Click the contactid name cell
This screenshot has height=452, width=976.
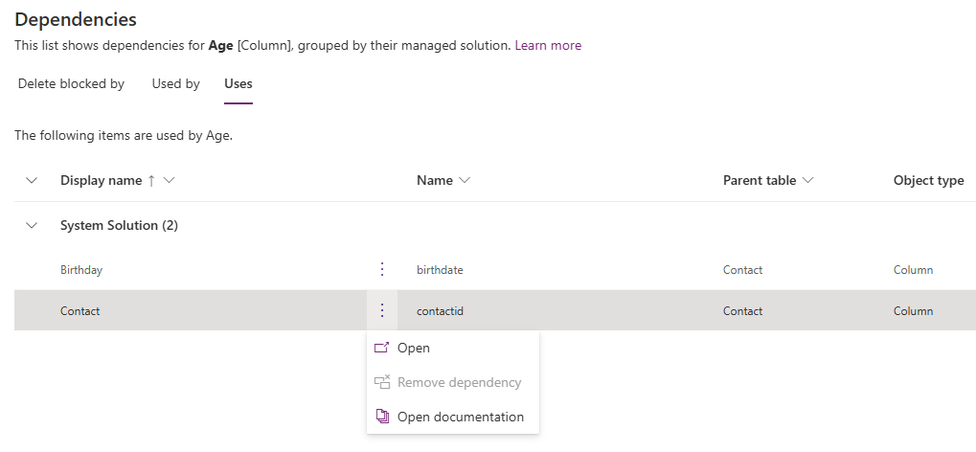(441, 311)
